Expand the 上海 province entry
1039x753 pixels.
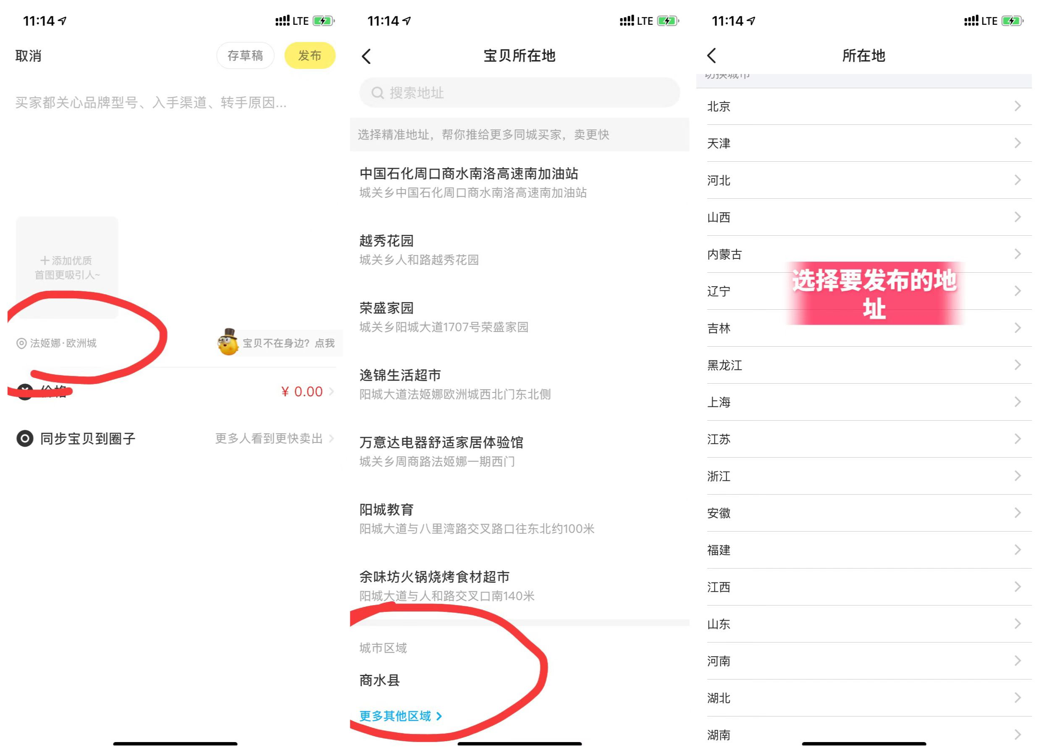(x=1018, y=402)
